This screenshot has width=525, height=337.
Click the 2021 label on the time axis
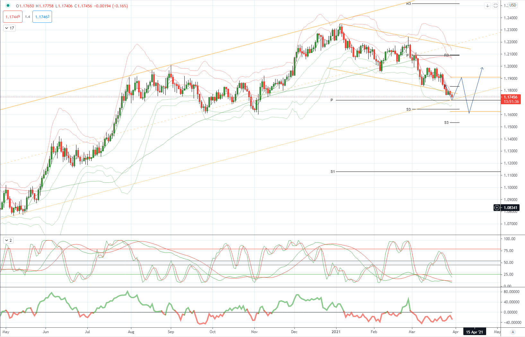click(x=336, y=332)
